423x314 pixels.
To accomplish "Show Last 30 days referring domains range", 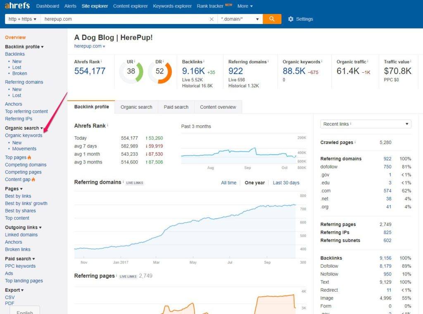I will [x=286, y=183].
